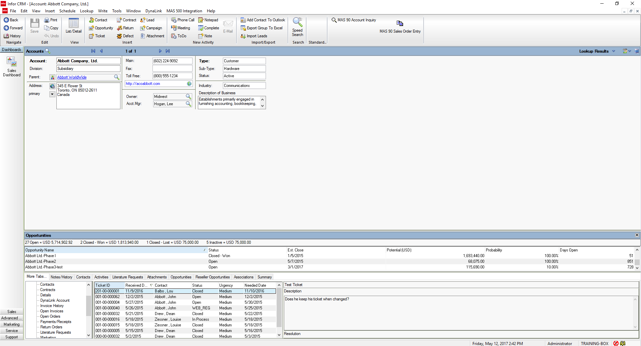Expand the Lookup Results dropdown
This screenshot has height=346, width=641.
[x=613, y=51]
